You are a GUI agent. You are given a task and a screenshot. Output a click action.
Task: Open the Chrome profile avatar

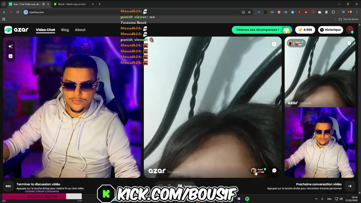pyautogui.click(x=350, y=12)
